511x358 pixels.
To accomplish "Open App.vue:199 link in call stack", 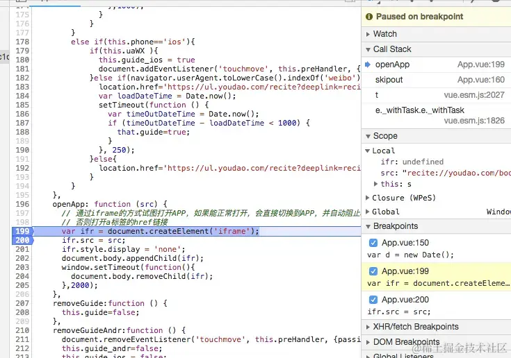I will [481, 65].
